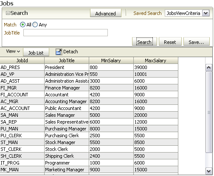
Task: Select the IT_PROG cell
Action: point(22,163)
